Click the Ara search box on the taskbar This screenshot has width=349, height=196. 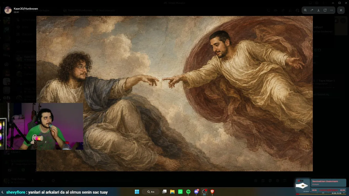(x=151, y=192)
